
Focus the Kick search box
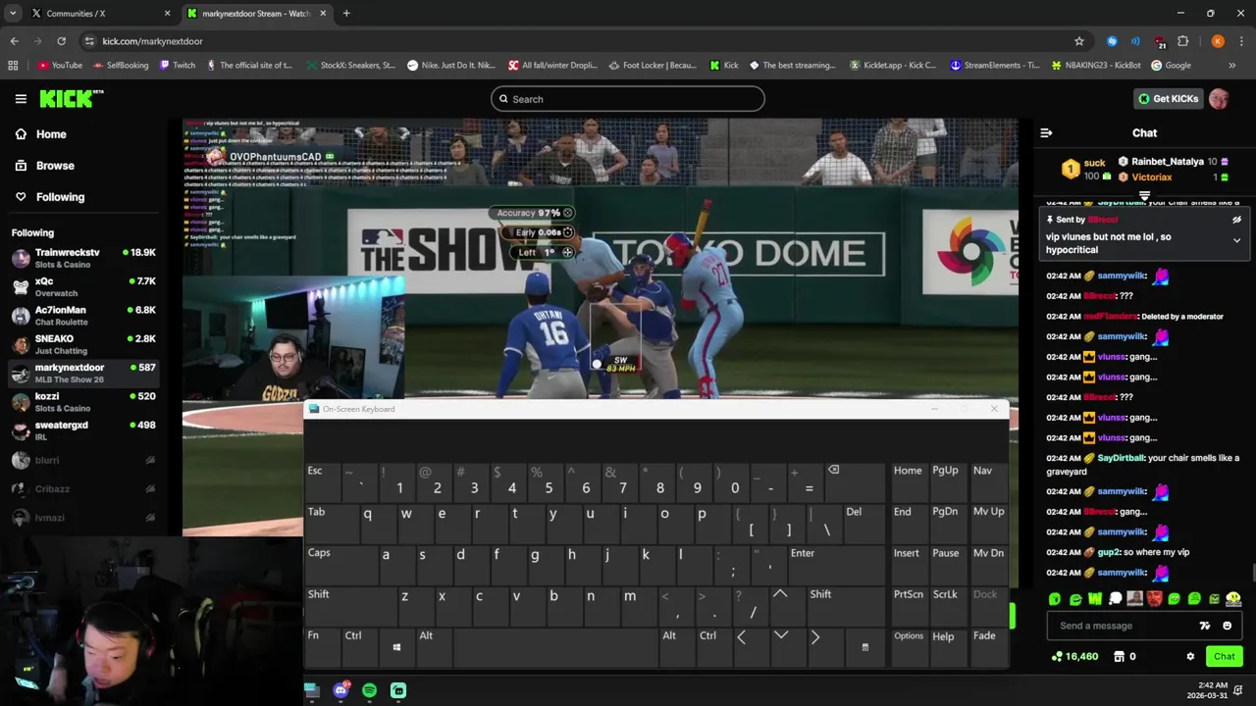pyautogui.click(x=628, y=98)
